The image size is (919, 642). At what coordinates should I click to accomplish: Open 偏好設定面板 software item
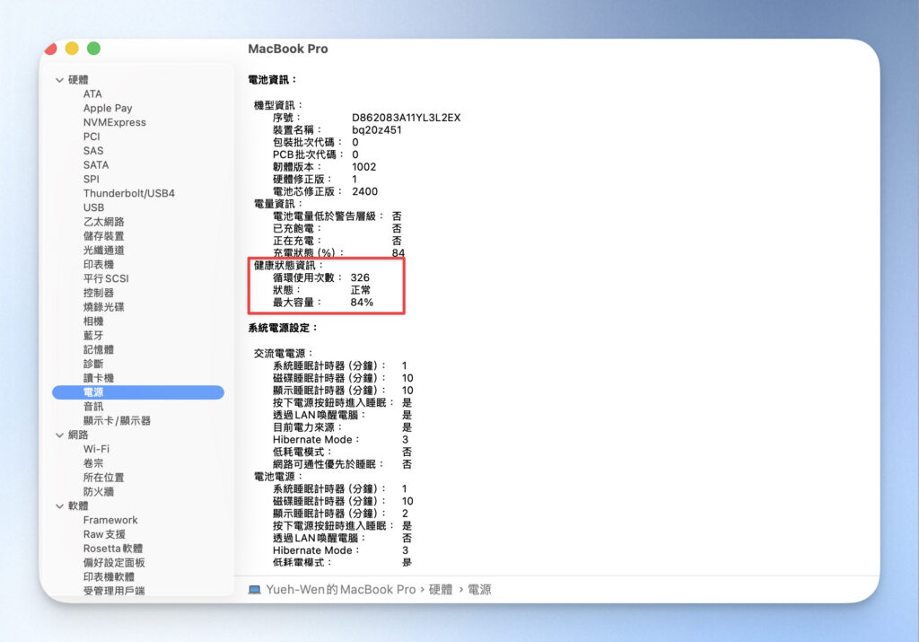[x=114, y=563]
